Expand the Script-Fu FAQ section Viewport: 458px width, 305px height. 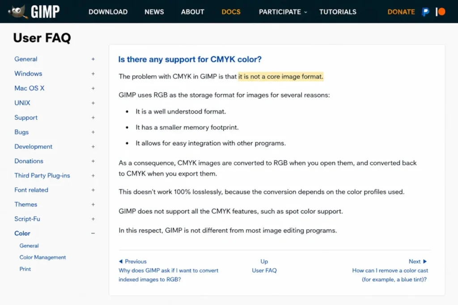tap(93, 219)
